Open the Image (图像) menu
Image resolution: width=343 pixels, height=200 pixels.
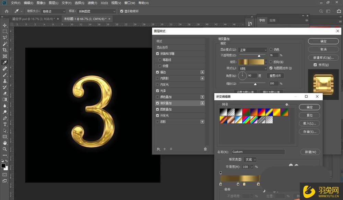point(41,3)
